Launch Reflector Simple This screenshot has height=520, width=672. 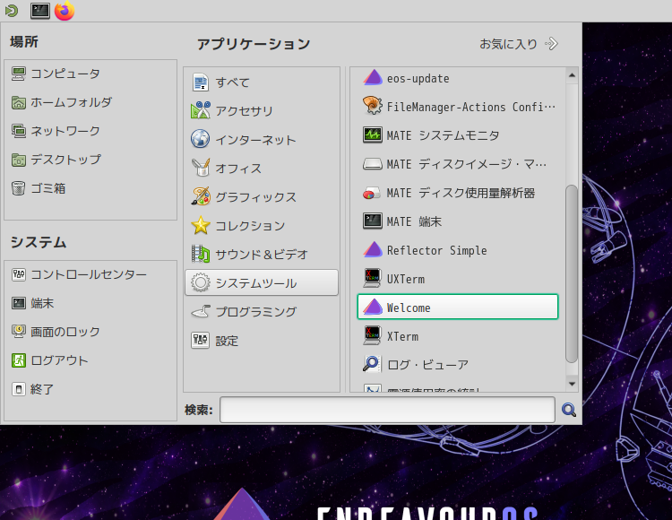point(458,250)
